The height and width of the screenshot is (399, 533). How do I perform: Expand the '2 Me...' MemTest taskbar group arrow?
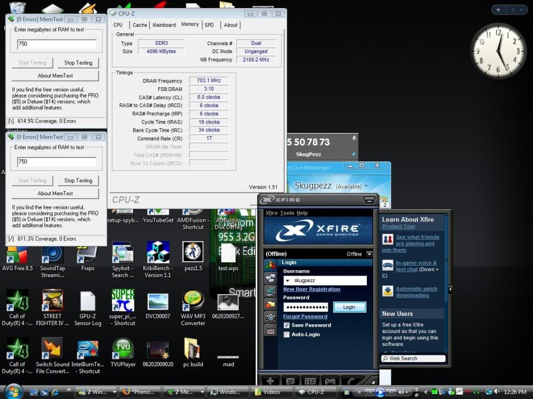point(202,392)
